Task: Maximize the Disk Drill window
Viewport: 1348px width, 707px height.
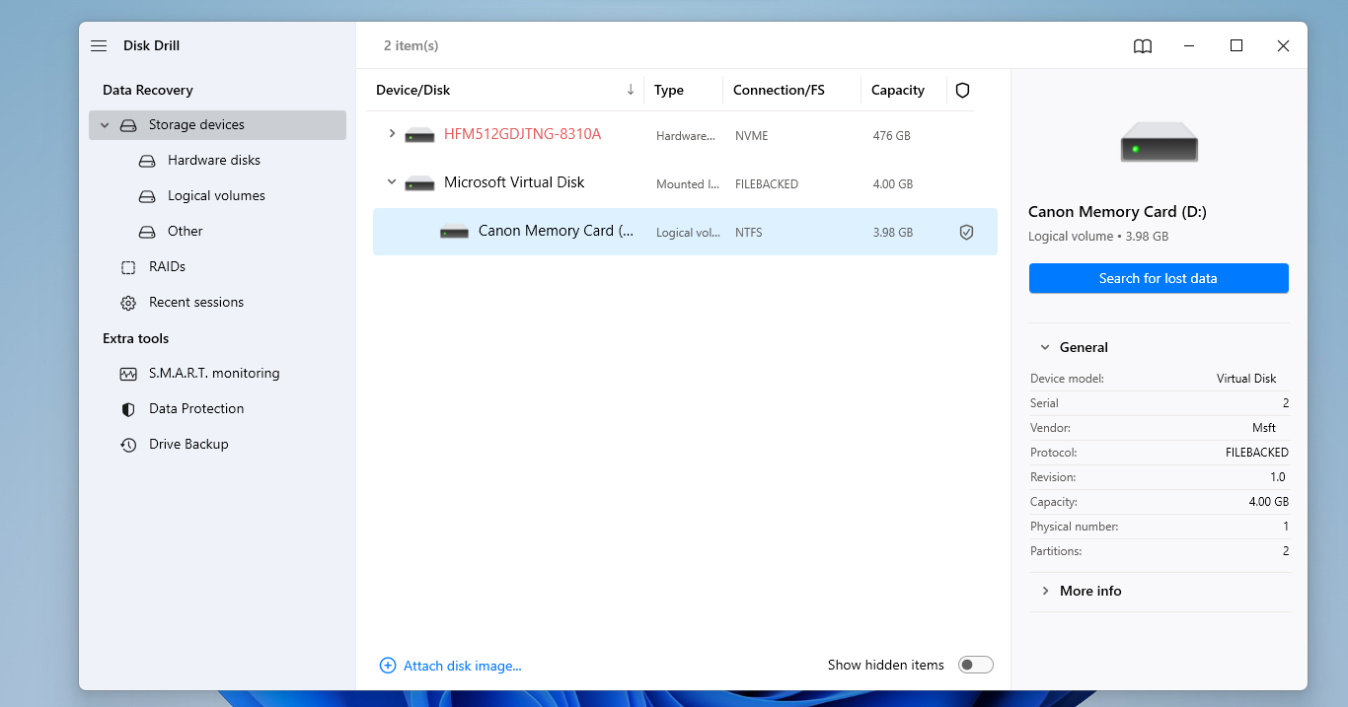Action: 1236,45
